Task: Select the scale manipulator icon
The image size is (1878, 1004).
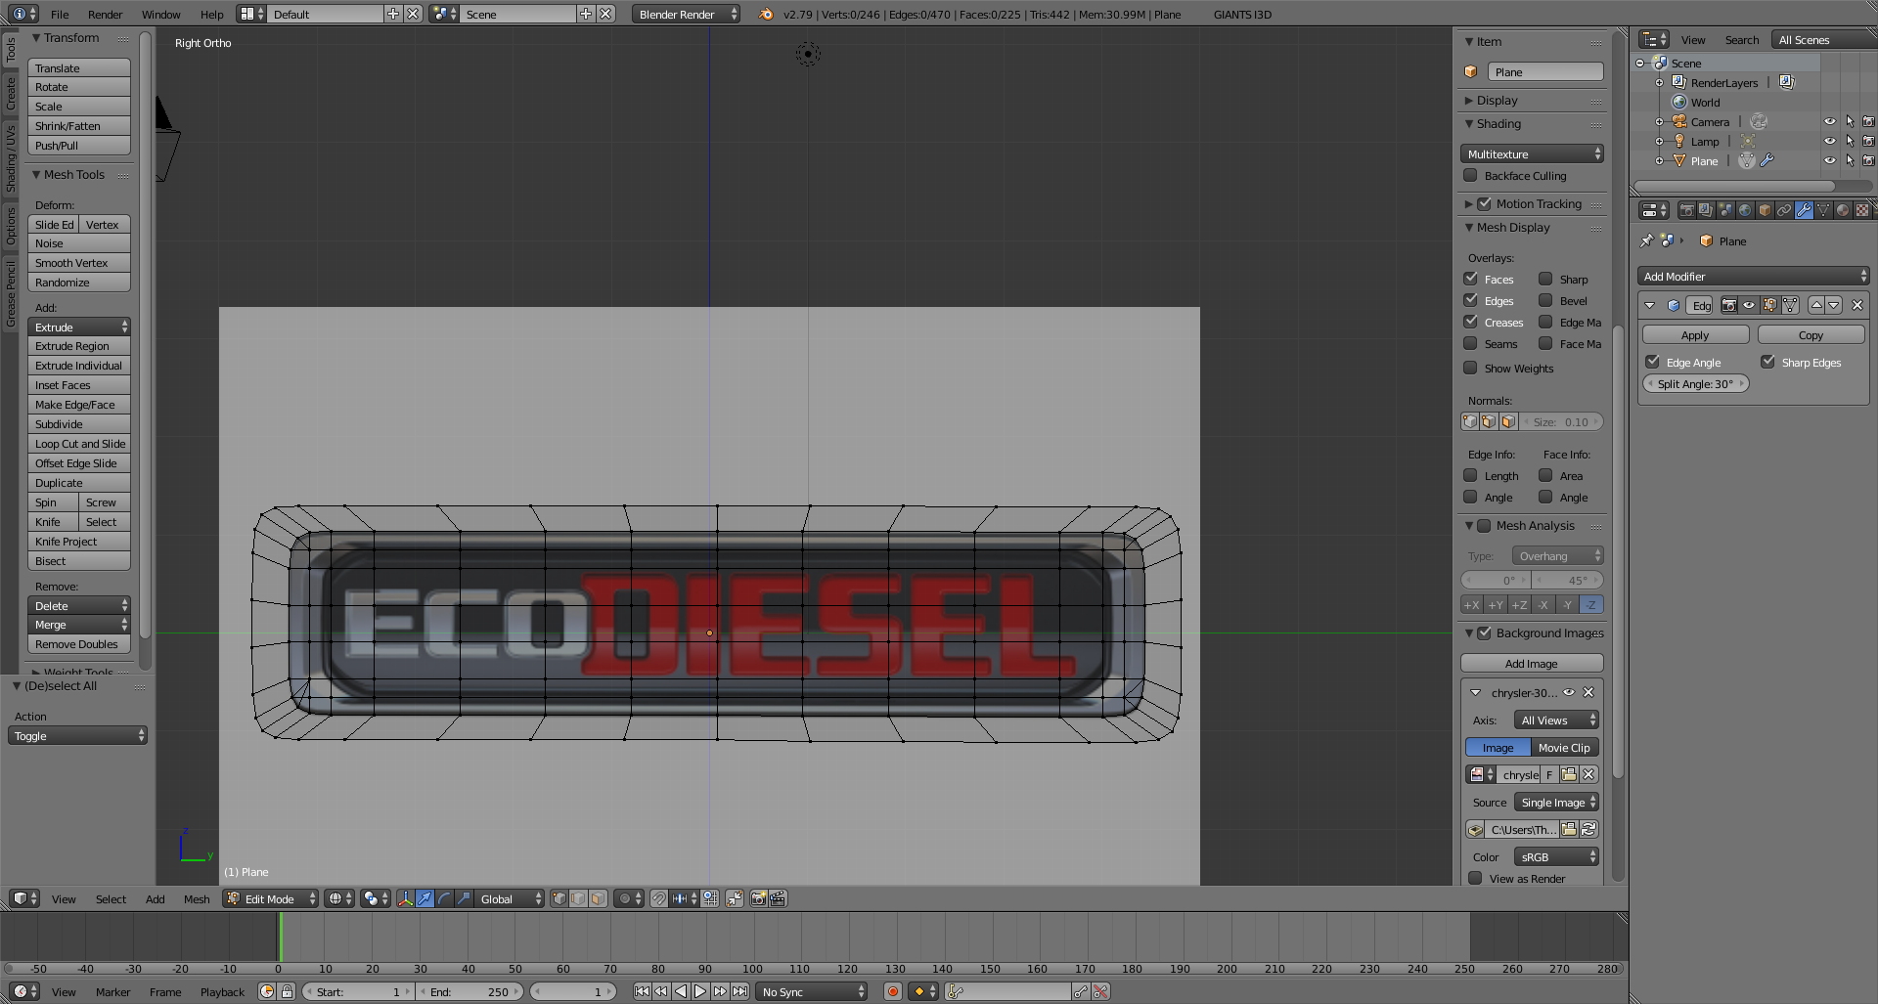Action: (464, 898)
